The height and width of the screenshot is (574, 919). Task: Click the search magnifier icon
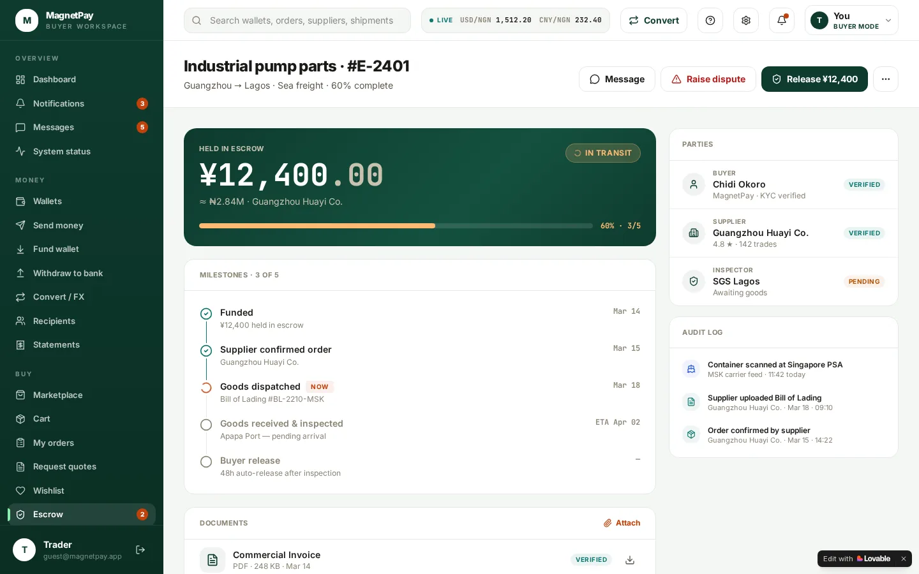[197, 20]
